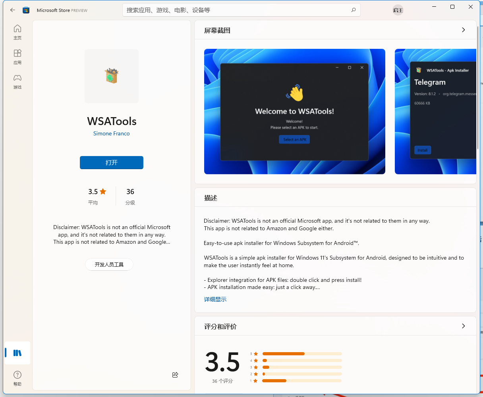The image size is (483, 397).
Task: Open the library icon in sidebar
Action: tap(17, 353)
